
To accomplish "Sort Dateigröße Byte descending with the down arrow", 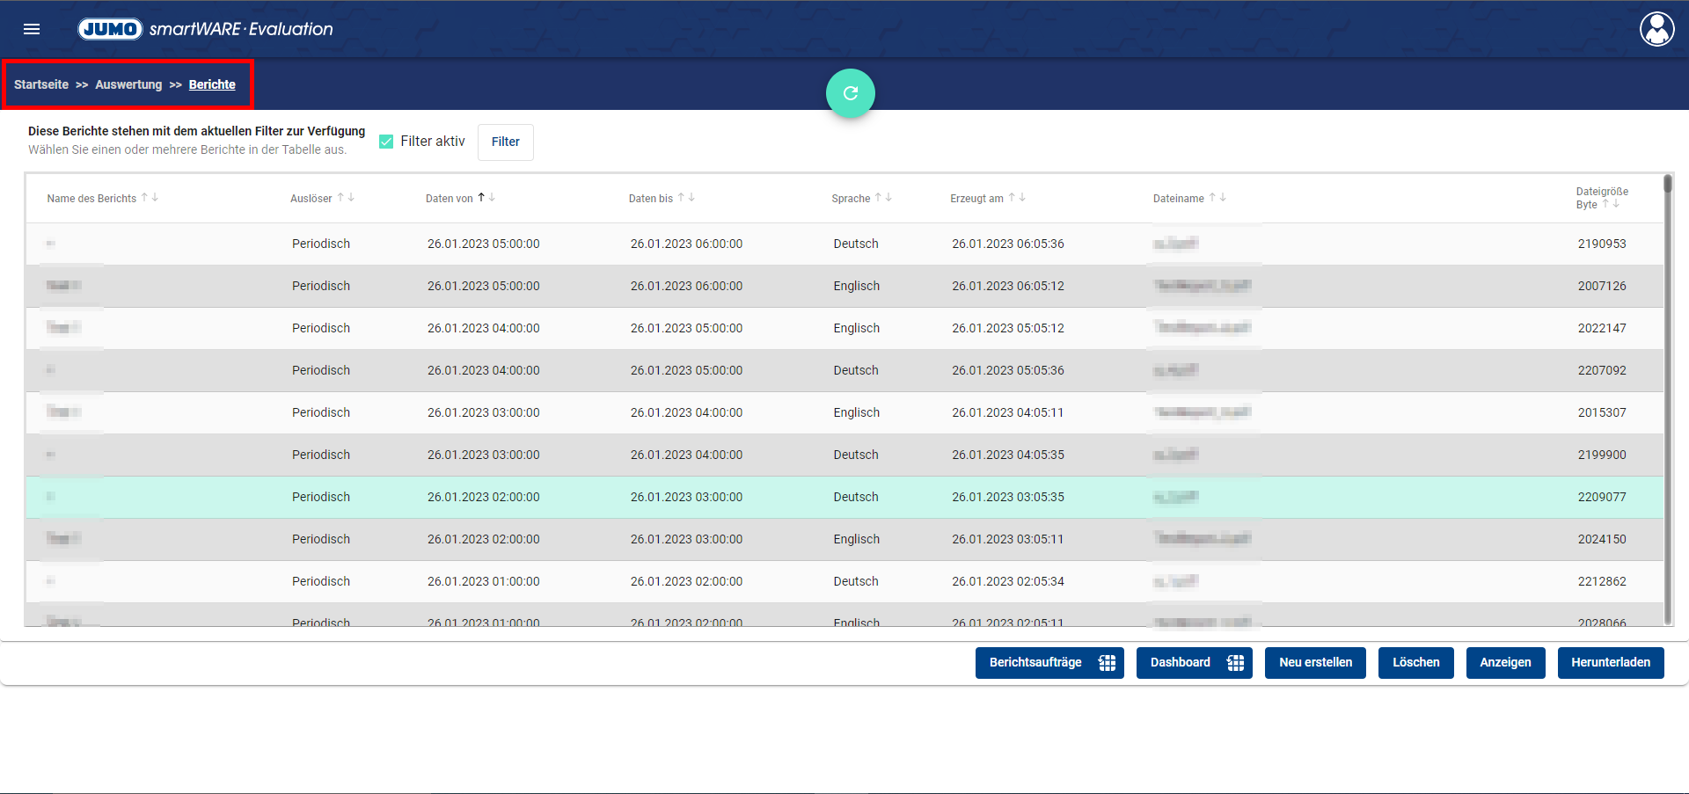I will click(1616, 204).
